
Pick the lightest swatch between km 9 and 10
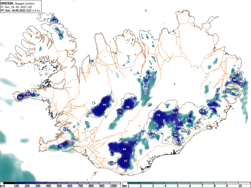[x=232, y=183]
